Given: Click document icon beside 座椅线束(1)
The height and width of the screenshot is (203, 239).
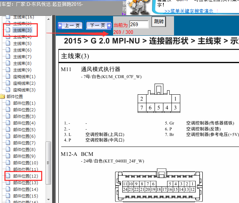Looking at the screenshot, I should (8, 76).
